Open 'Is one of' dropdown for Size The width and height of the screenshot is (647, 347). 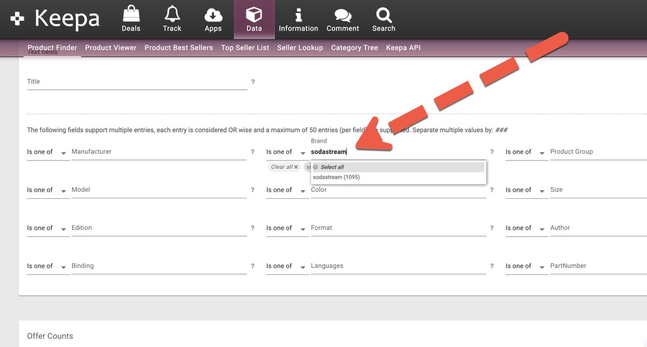[527, 191]
